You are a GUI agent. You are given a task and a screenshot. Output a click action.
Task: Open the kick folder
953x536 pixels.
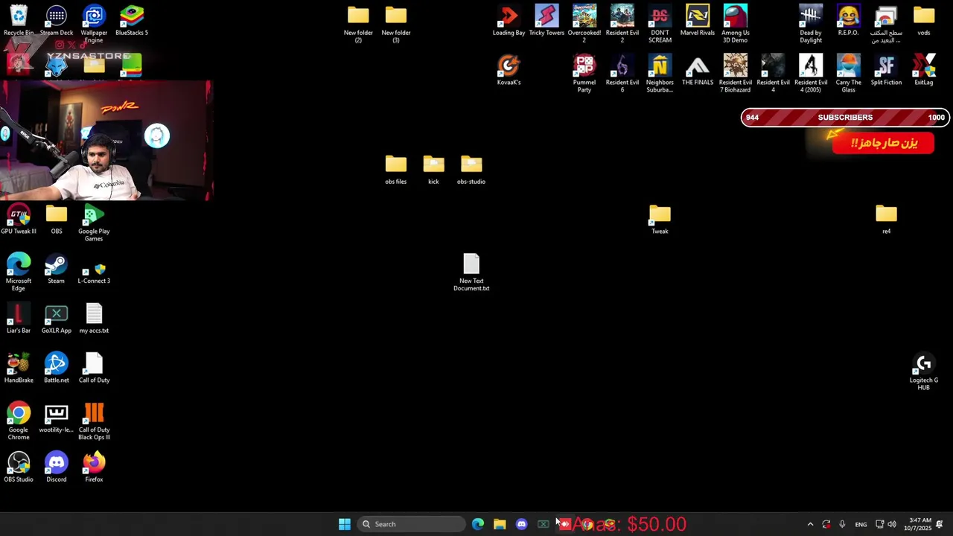(433, 169)
